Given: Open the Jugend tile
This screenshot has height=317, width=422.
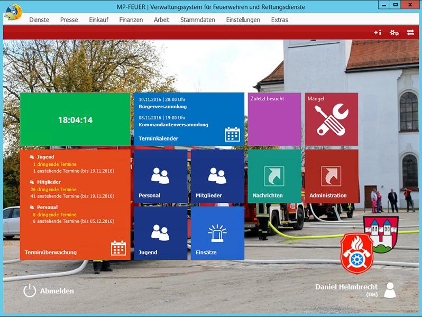Looking at the screenshot, I should coord(160,233).
